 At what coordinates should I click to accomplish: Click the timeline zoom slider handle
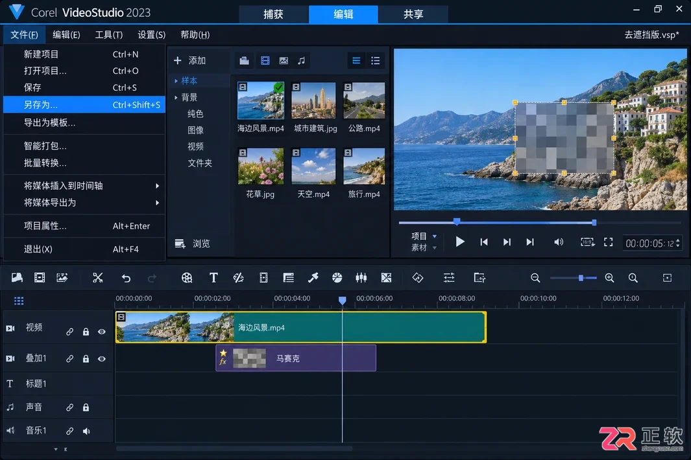[x=581, y=278]
